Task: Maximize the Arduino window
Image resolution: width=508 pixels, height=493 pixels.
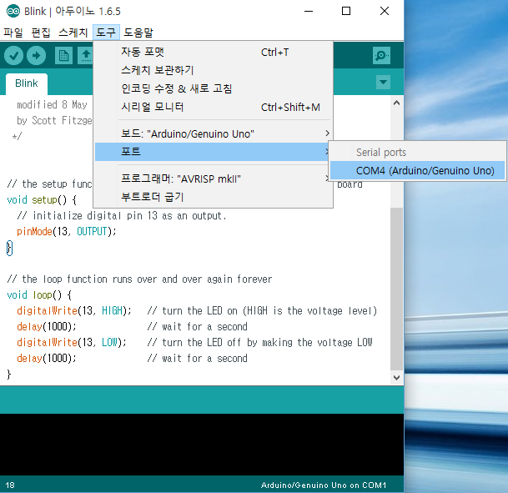Action: pos(346,12)
